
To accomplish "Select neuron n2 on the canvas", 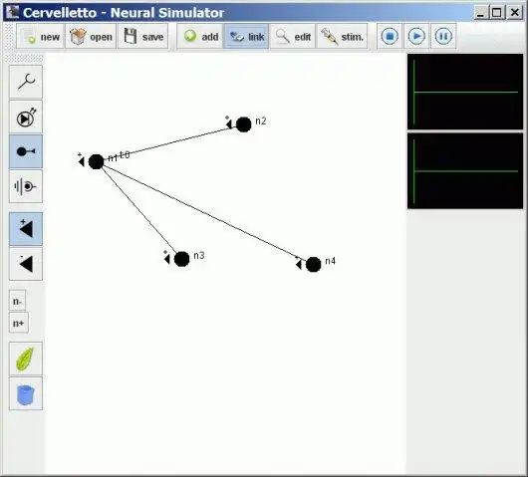I will [243, 124].
